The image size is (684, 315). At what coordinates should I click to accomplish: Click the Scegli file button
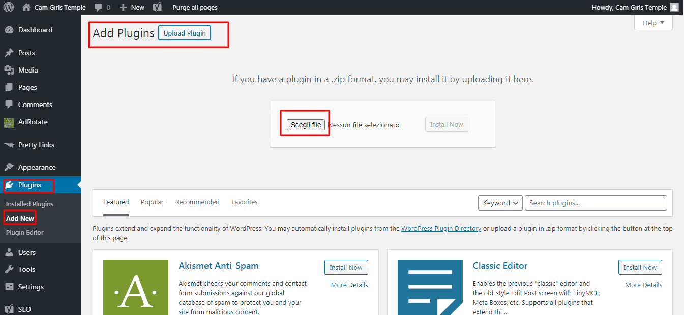point(306,125)
